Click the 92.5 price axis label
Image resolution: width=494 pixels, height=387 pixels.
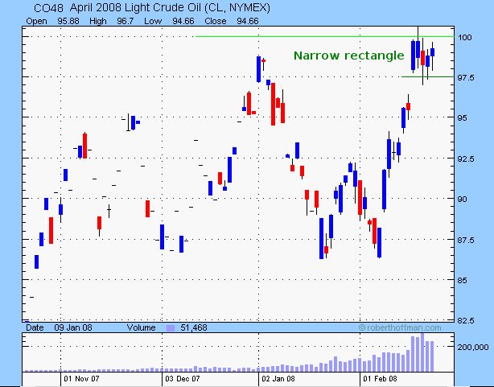466,159
